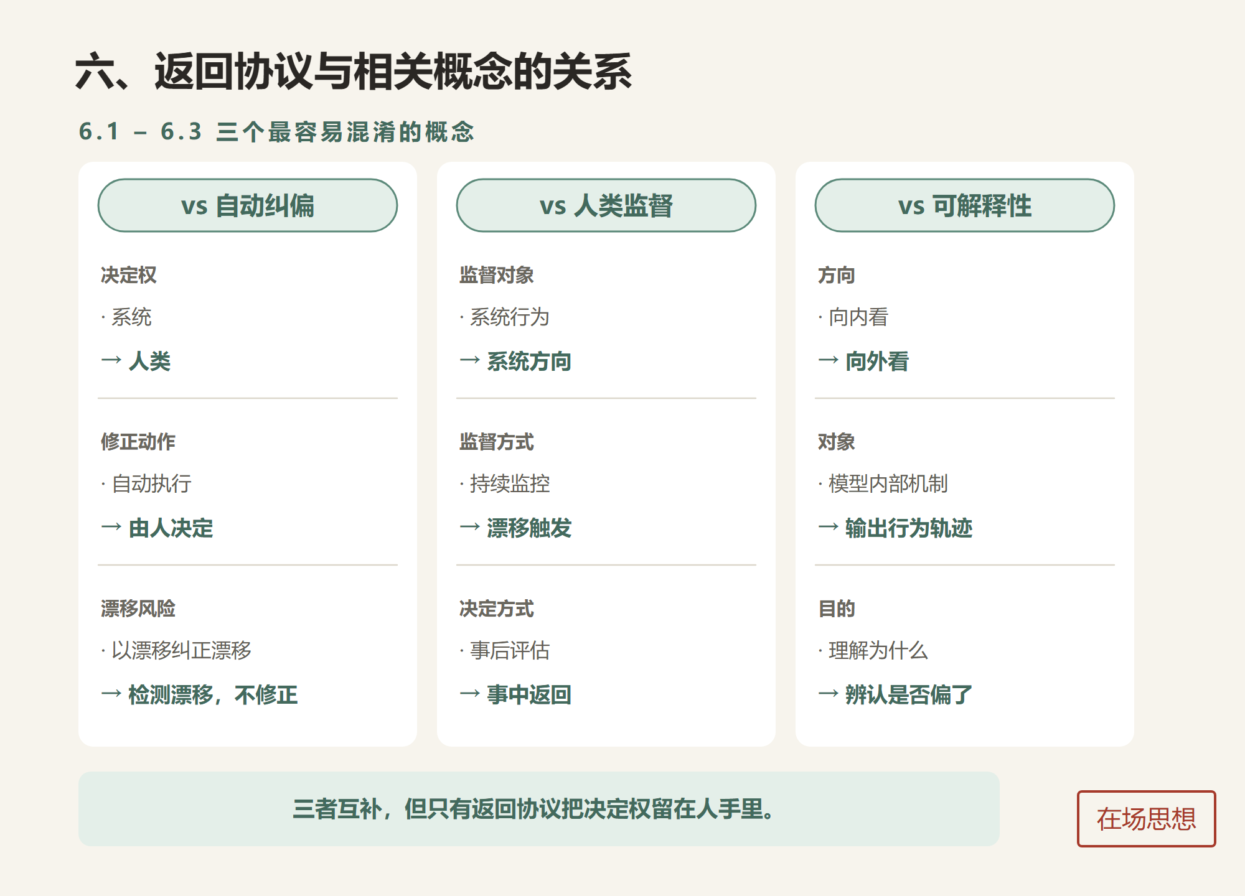Click the summary '三者互补，但只有返回协议把决定权留在人手里。'
Screen dimensions: 1245x896
pos(535,809)
